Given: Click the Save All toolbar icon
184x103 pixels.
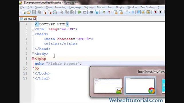Looking at the screenshot, I should tap(39, 12).
